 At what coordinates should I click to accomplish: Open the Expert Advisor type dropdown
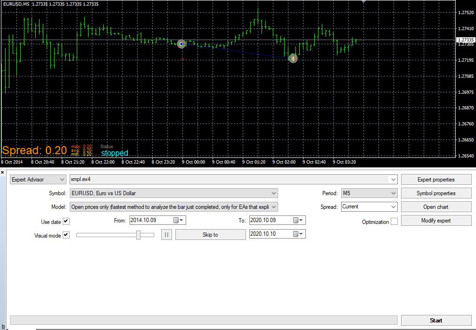coord(38,180)
